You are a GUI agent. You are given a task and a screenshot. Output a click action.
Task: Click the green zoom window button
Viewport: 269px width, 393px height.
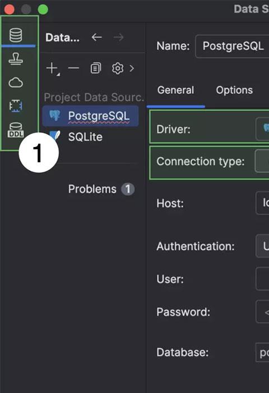click(43, 10)
